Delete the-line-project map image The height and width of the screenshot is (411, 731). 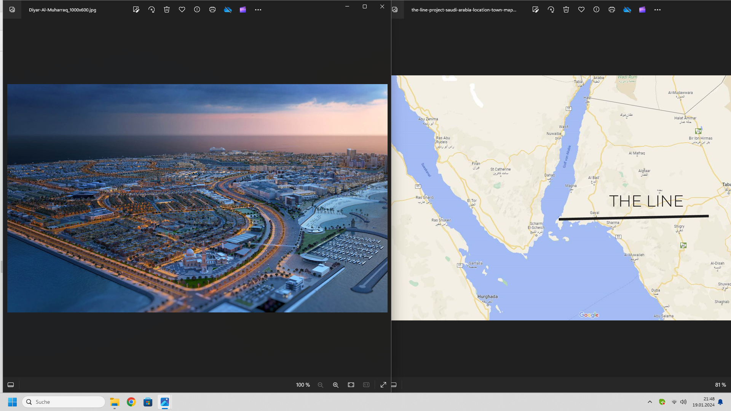(566, 10)
